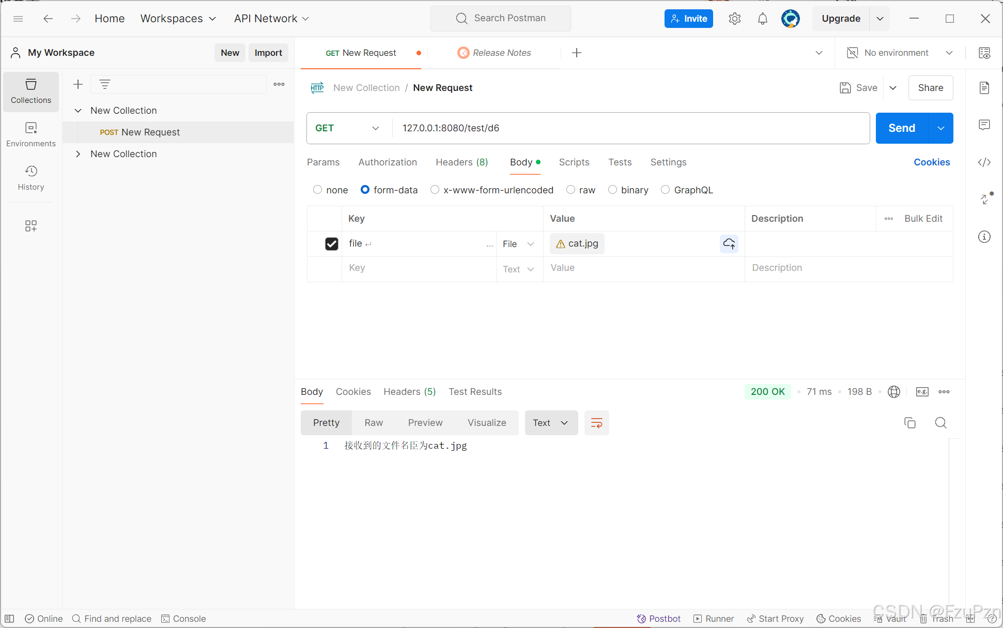This screenshot has height=628, width=1003.
Task: Click the code snippet icon
Action: 984,162
